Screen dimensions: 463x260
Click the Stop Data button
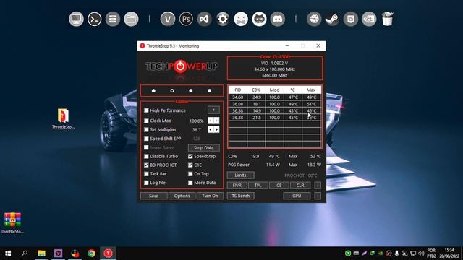pos(204,147)
